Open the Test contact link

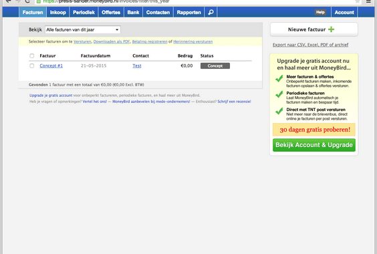click(x=137, y=66)
